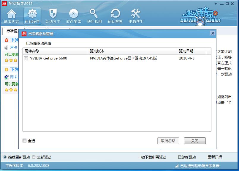Select the 推荐更新驱动 radio button

(5, 157)
